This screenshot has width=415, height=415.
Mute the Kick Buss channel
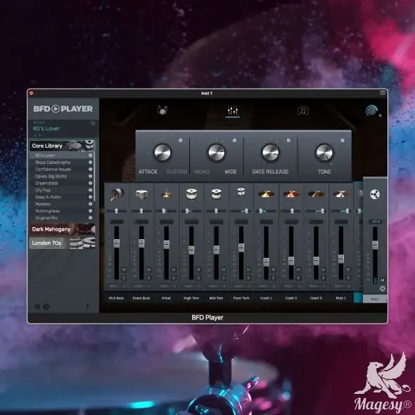(124, 269)
